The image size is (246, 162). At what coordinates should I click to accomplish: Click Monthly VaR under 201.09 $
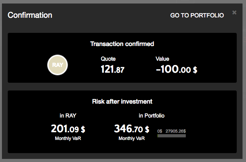click(68, 138)
